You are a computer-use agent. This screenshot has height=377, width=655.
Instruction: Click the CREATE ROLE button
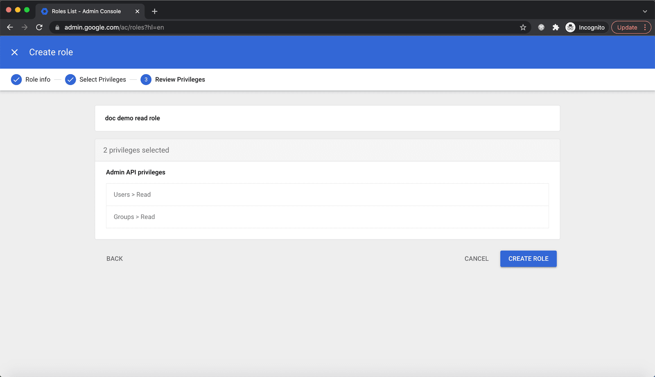528,259
